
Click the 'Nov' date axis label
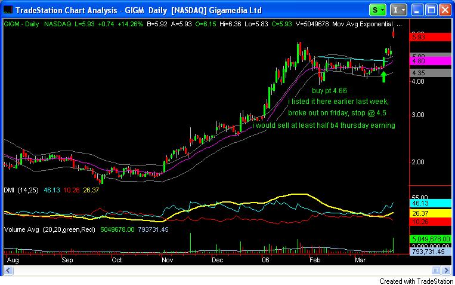[x=167, y=260]
